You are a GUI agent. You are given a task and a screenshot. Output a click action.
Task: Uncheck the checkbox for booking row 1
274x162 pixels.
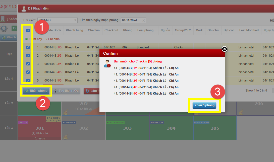click(x=28, y=47)
